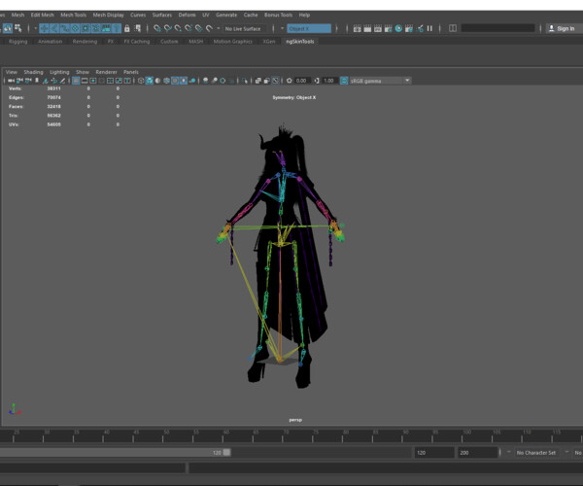Open the viewport Show menu
The image size is (583, 486).
click(83, 72)
